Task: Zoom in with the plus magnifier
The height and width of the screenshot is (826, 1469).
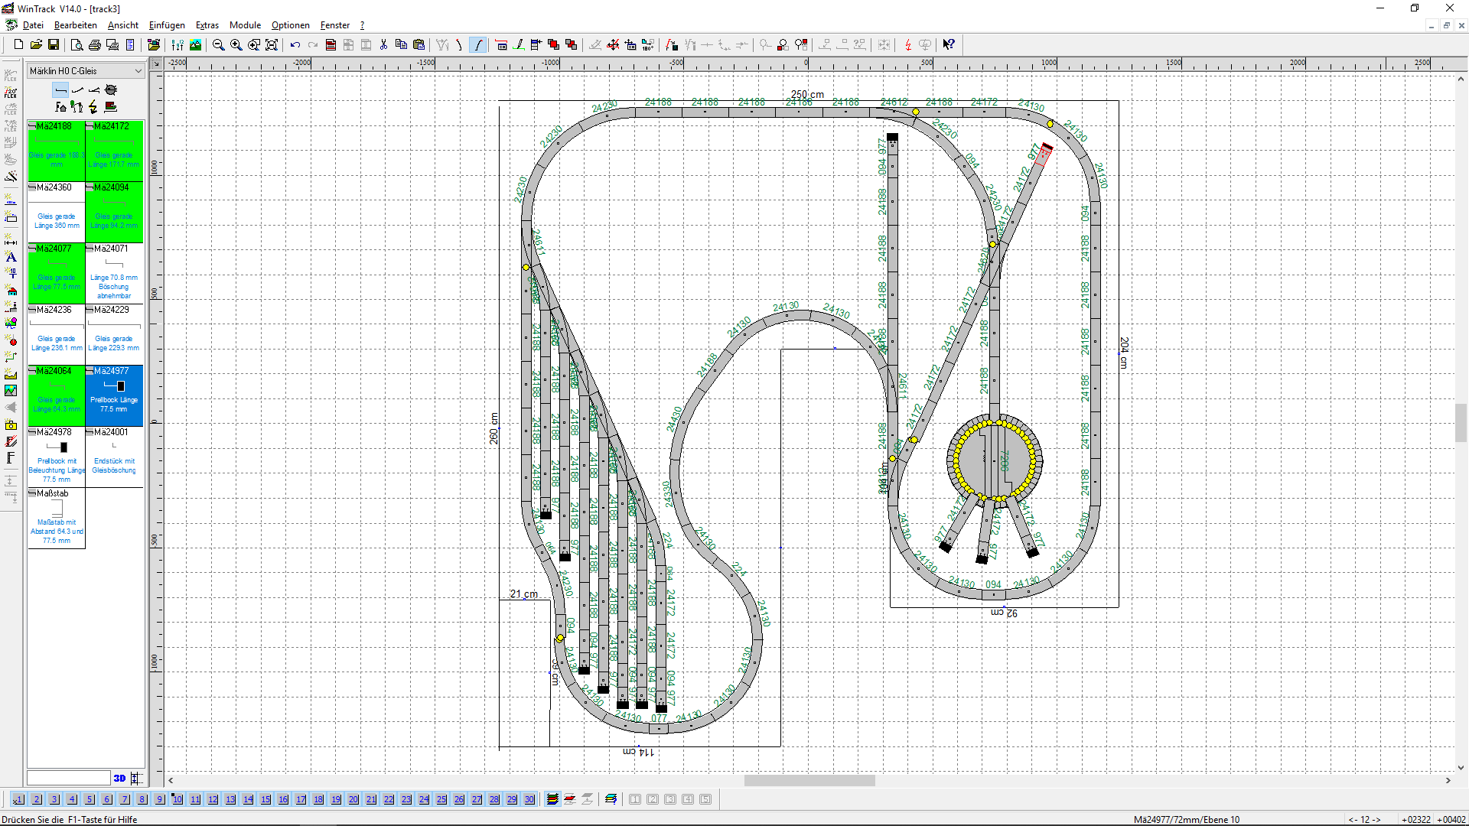Action: [236, 45]
